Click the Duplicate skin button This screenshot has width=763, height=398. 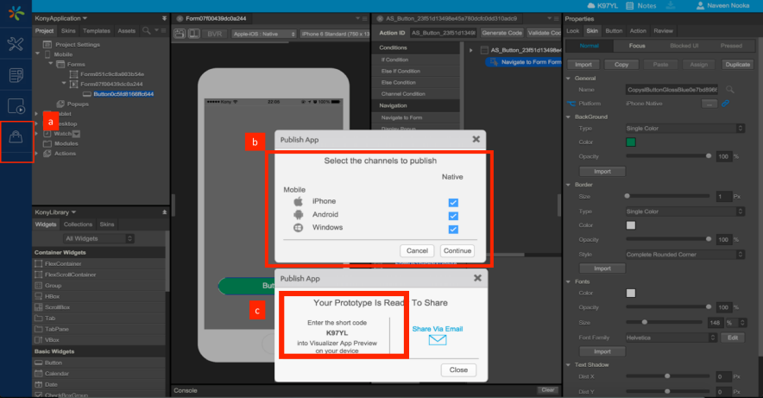point(738,64)
